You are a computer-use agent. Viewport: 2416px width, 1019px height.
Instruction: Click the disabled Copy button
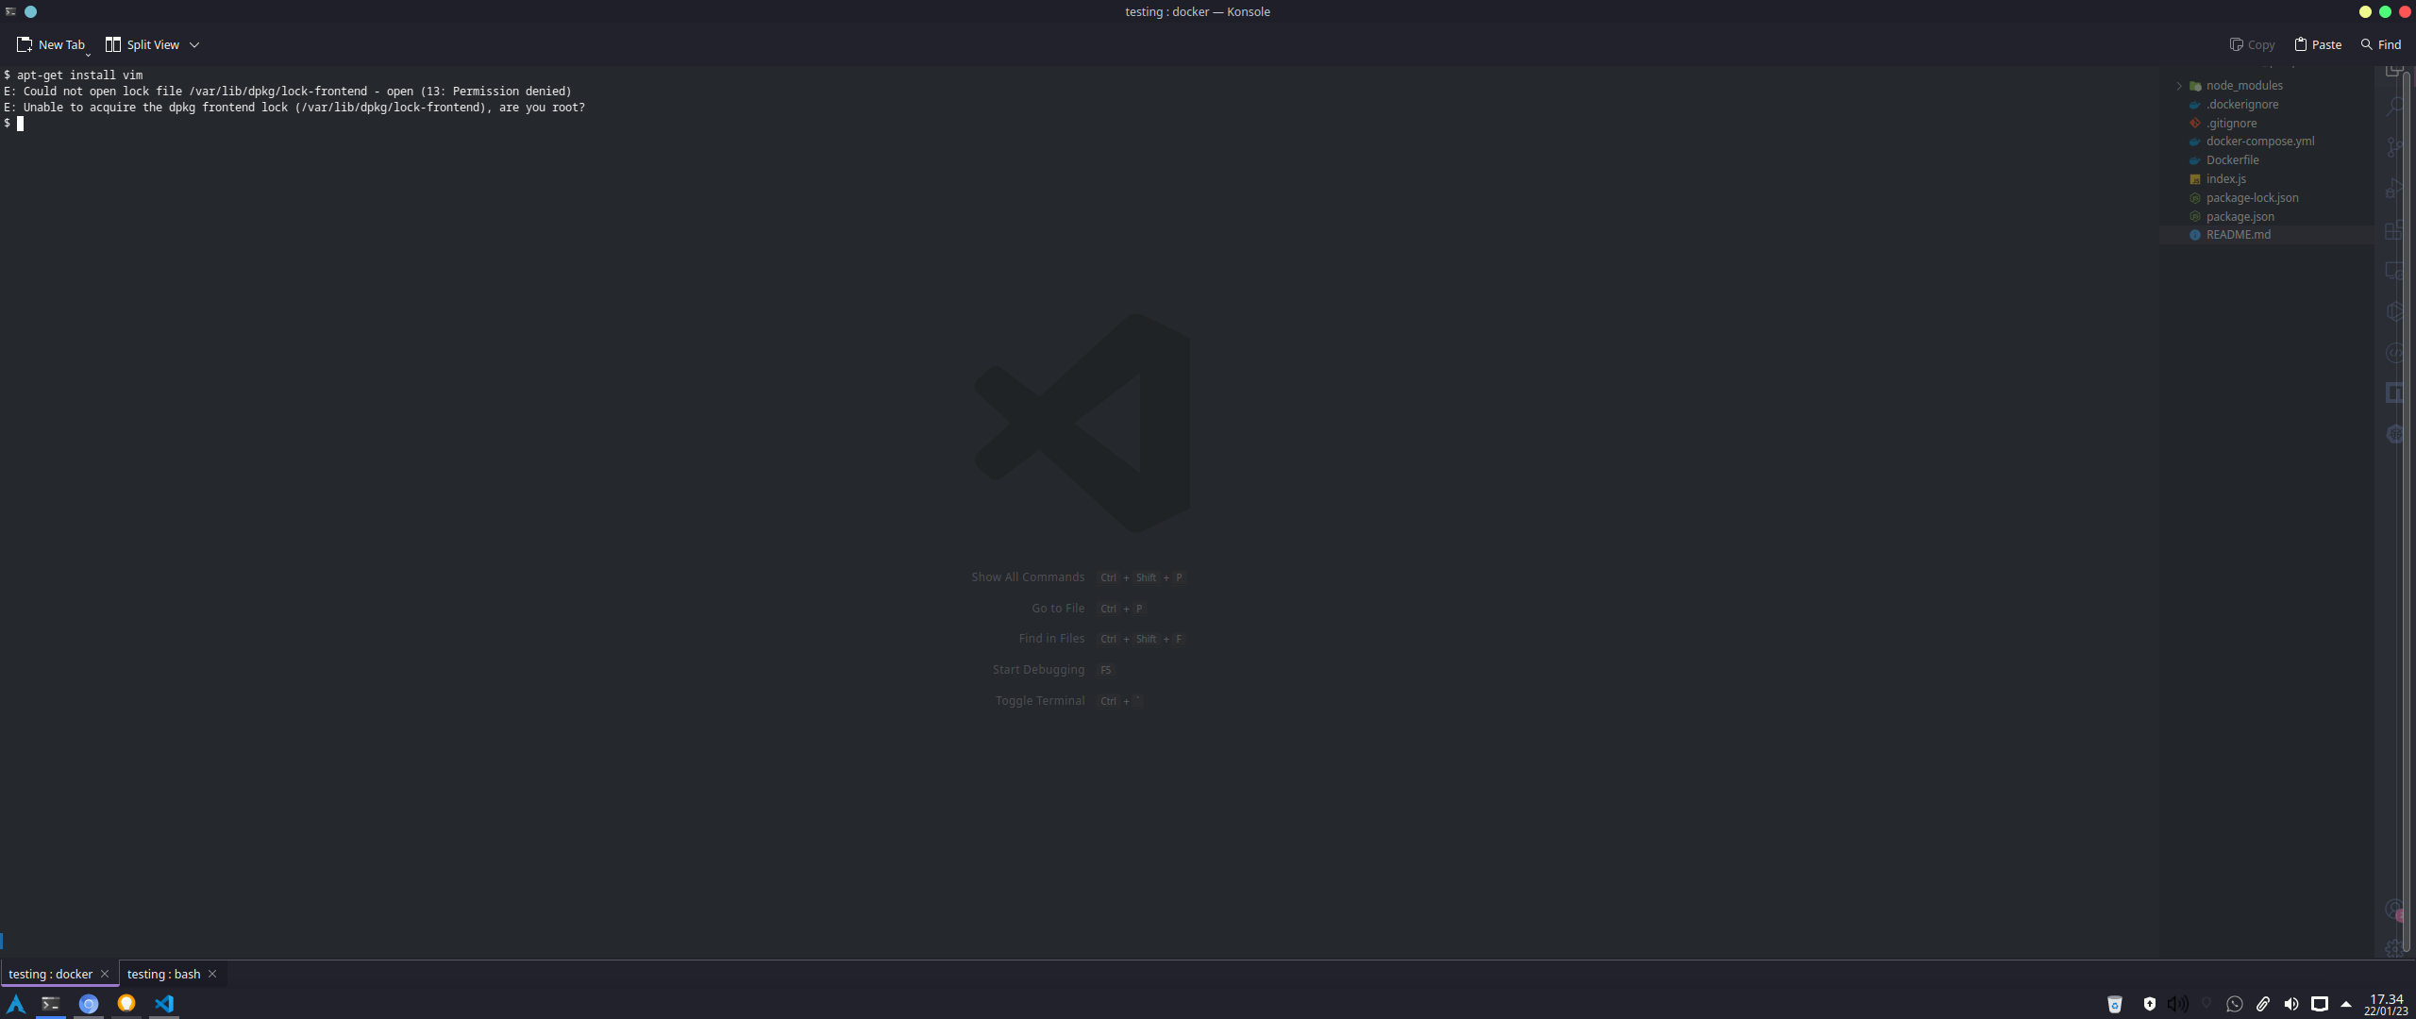[x=2252, y=44]
